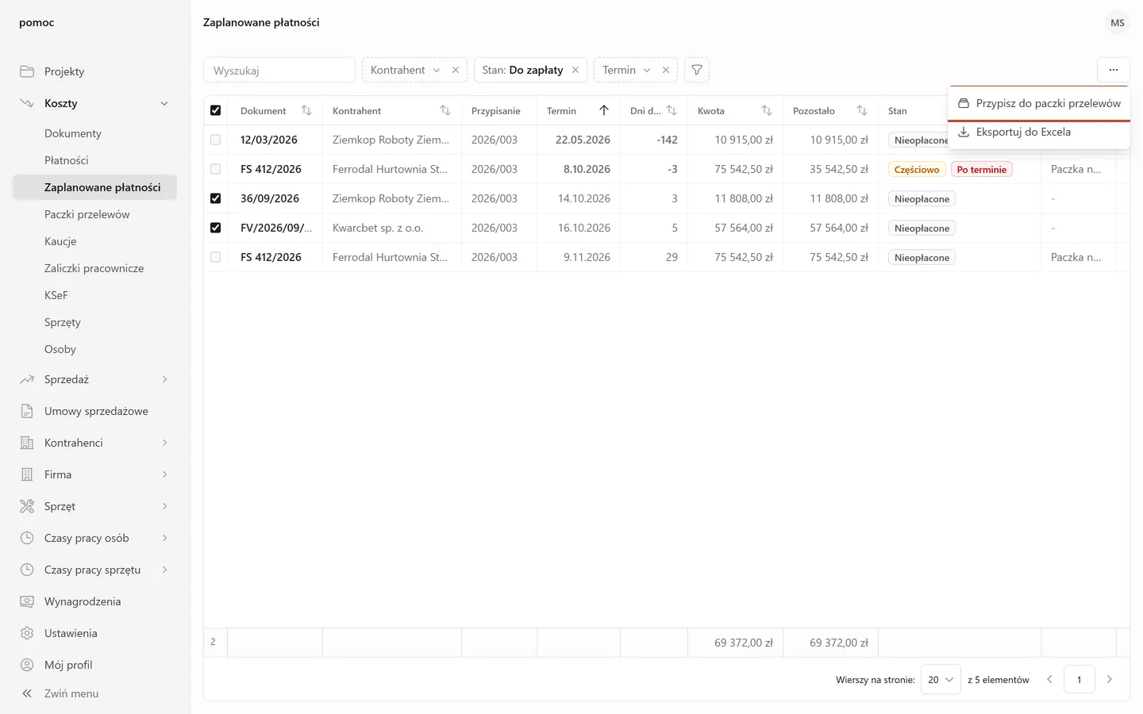Image resolution: width=1143 pixels, height=714 pixels.
Task: Go to the previous page arrow
Action: pyautogui.click(x=1049, y=679)
